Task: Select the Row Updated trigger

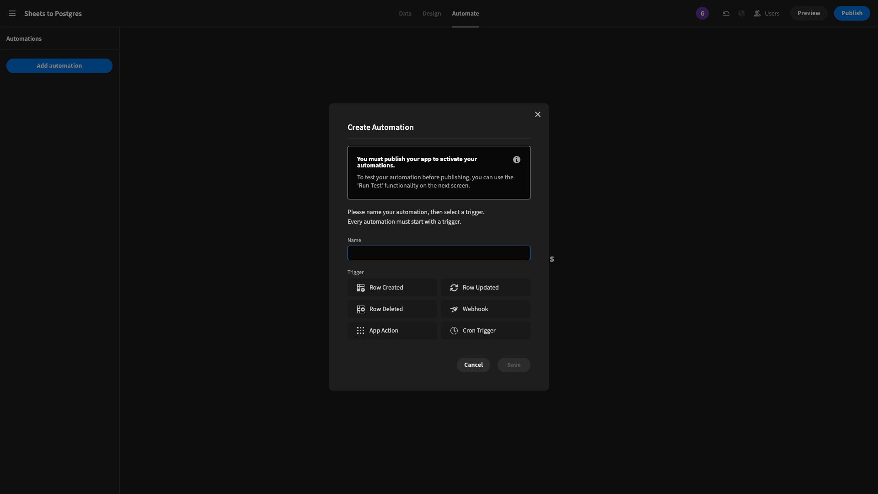Action: (x=486, y=288)
